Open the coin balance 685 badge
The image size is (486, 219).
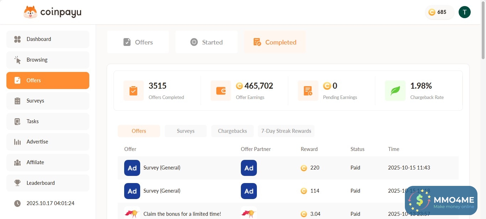(x=439, y=12)
